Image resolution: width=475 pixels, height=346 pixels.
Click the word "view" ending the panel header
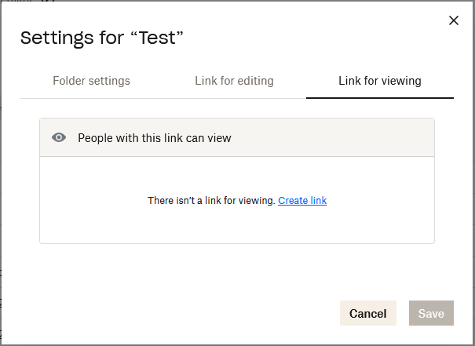click(x=219, y=138)
